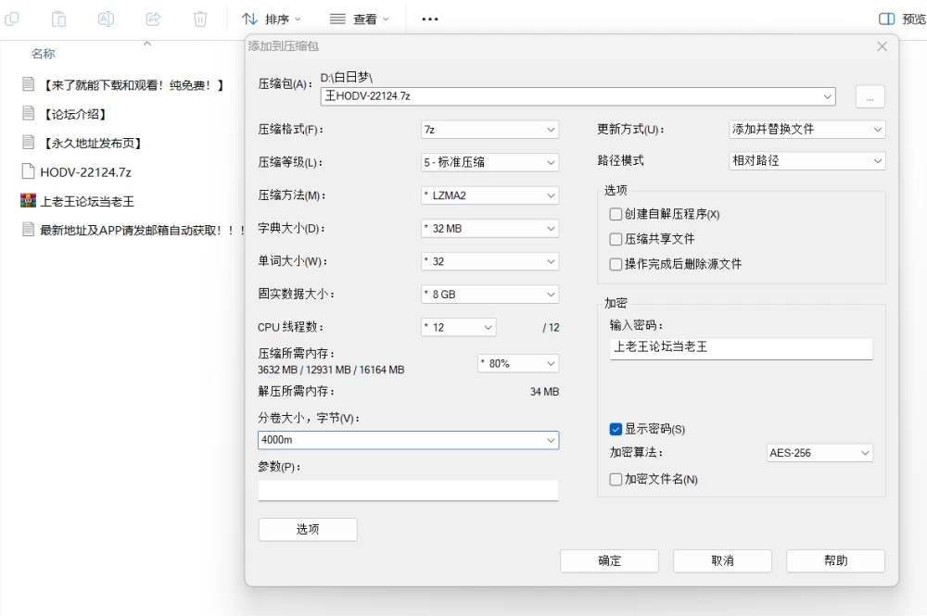
Task: Uncheck the 显示密码 checkbox
Action: (x=616, y=429)
